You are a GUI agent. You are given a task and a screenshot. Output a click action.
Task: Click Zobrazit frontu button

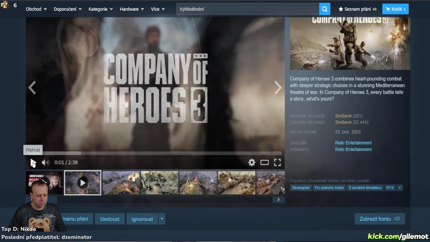click(380, 219)
